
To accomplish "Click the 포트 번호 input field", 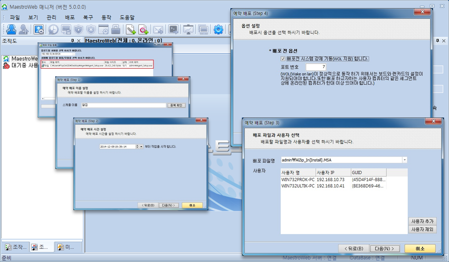I will 315,67.
